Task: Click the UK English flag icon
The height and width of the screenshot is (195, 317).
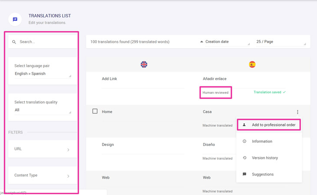Action: tap(144, 65)
